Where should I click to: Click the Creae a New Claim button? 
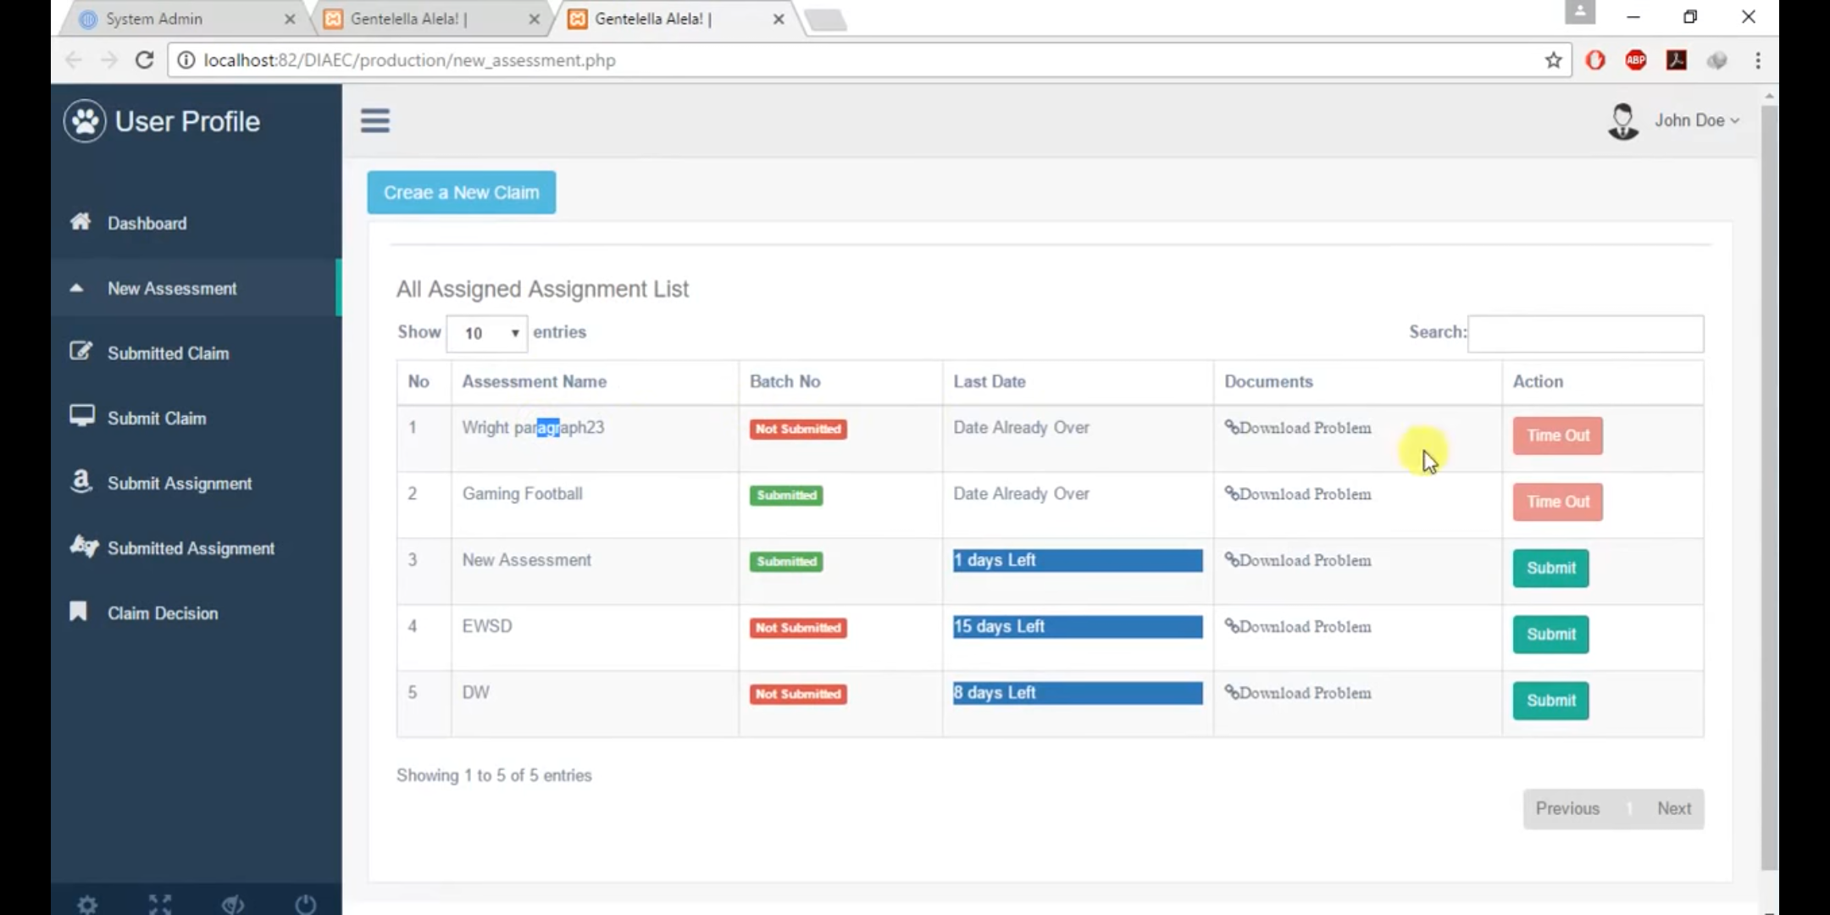tap(461, 192)
